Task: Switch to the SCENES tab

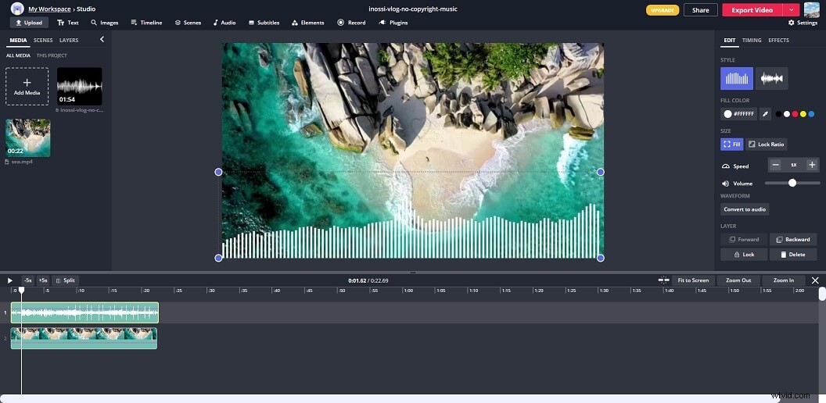Action: point(43,40)
